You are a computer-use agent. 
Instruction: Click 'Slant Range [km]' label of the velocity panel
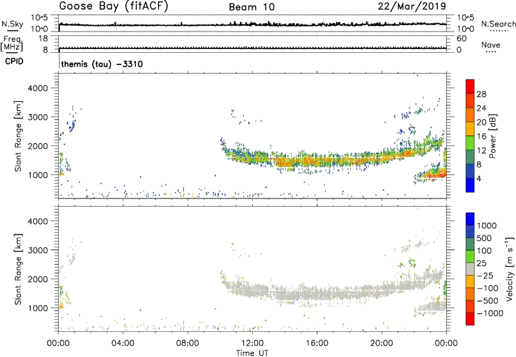pyautogui.click(x=18, y=269)
